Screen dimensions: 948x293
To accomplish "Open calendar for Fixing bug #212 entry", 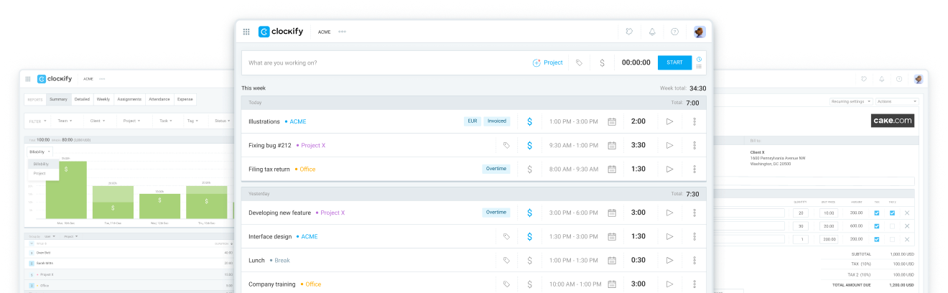I will (x=612, y=145).
